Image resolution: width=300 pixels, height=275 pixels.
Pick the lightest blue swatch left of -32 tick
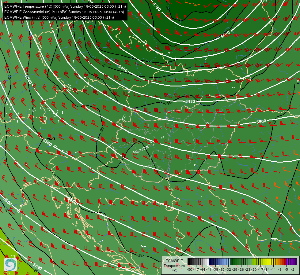click(230, 262)
